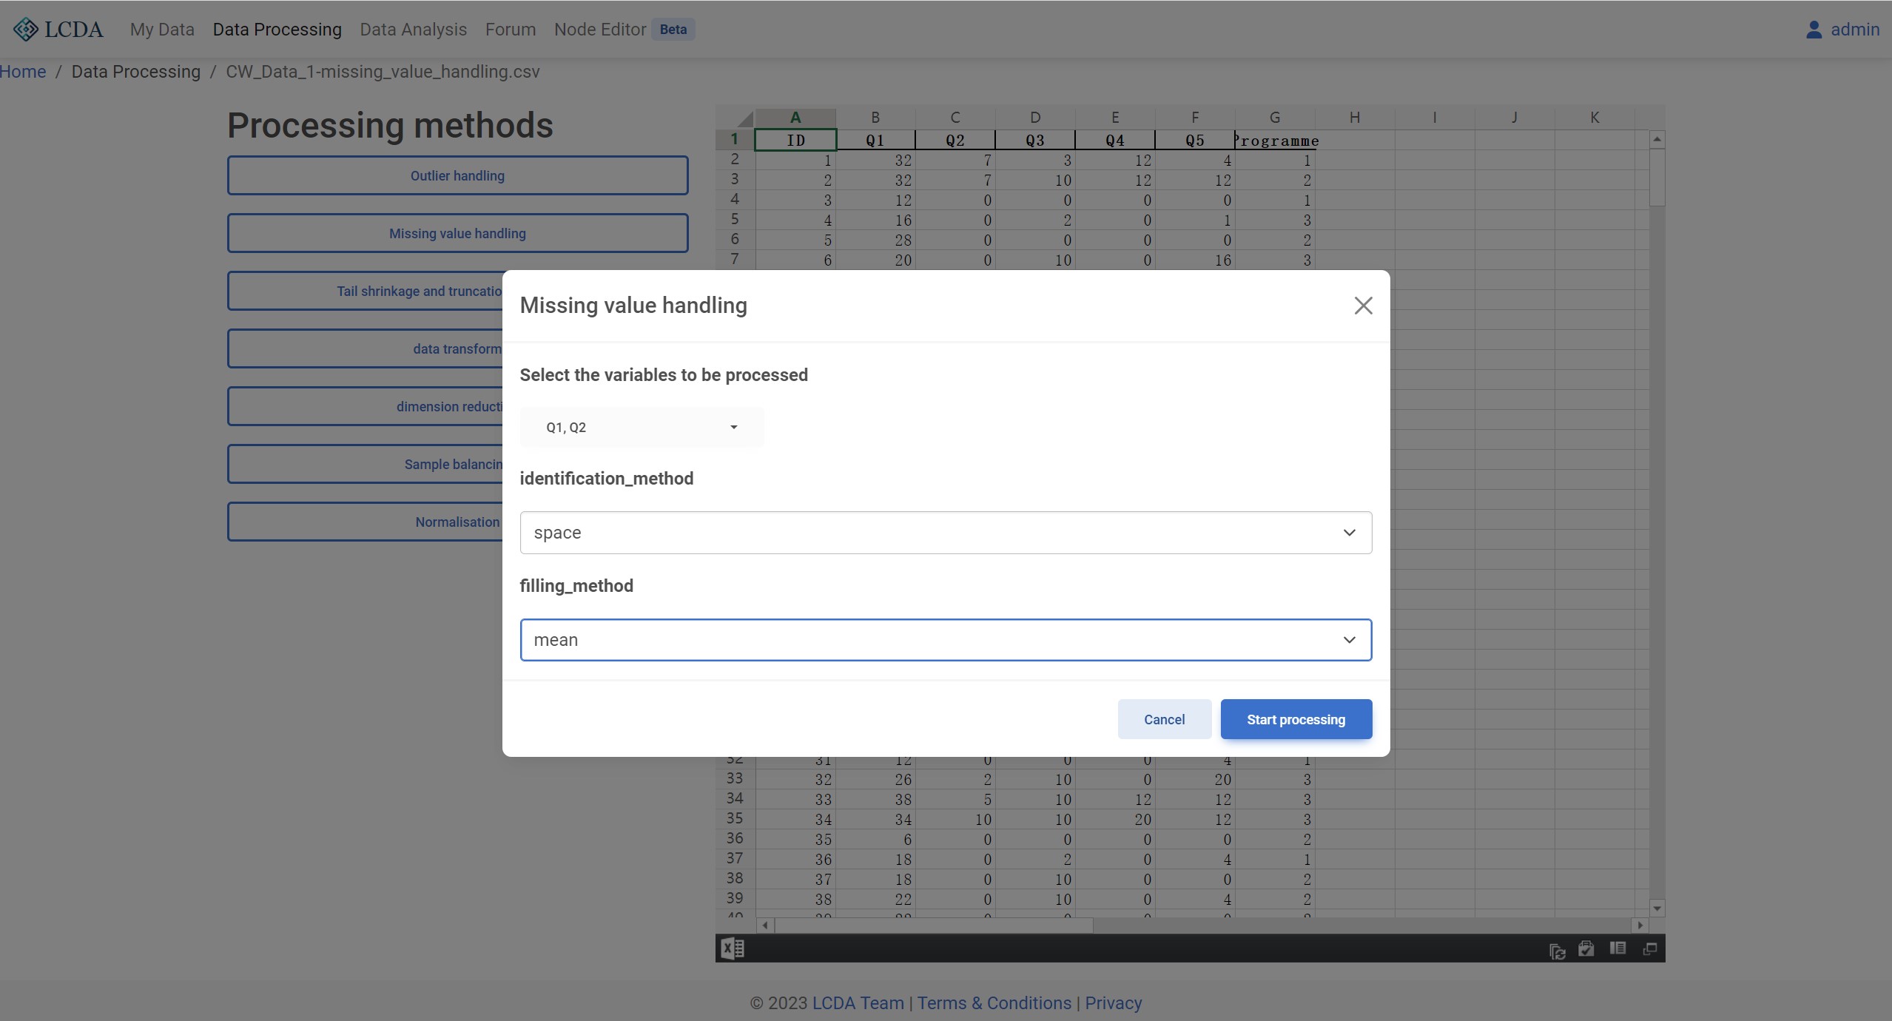Click the admin user profile icon
This screenshot has width=1892, height=1021.
coord(1814,30)
